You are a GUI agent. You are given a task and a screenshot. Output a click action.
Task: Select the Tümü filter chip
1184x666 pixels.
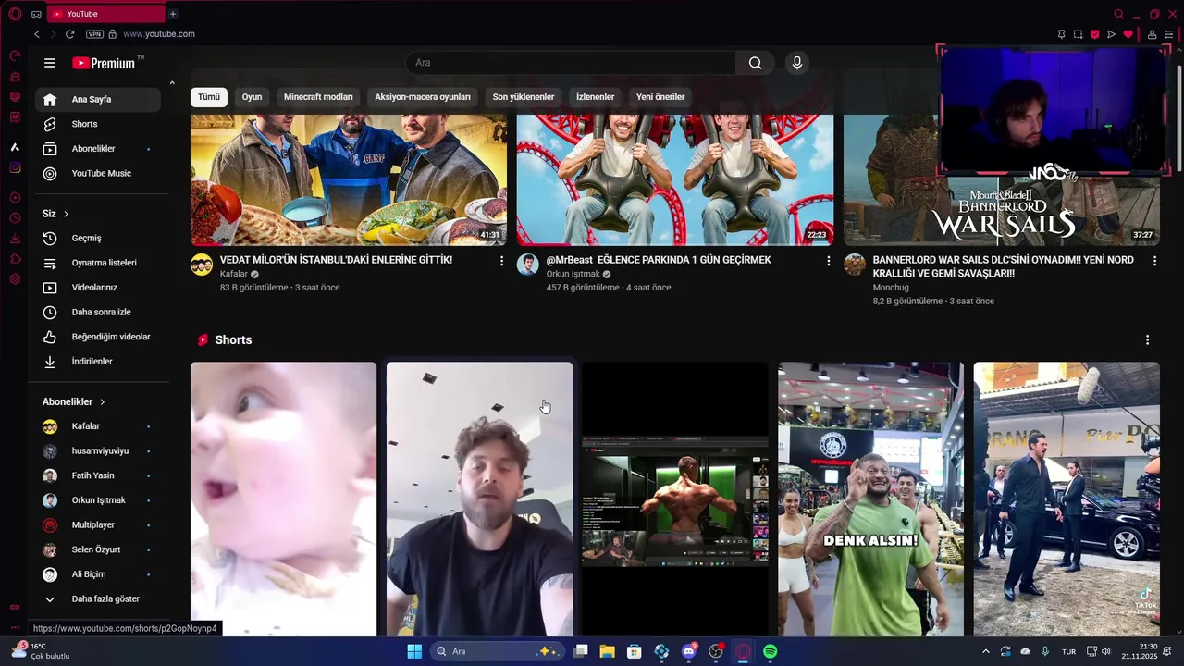pyautogui.click(x=209, y=97)
